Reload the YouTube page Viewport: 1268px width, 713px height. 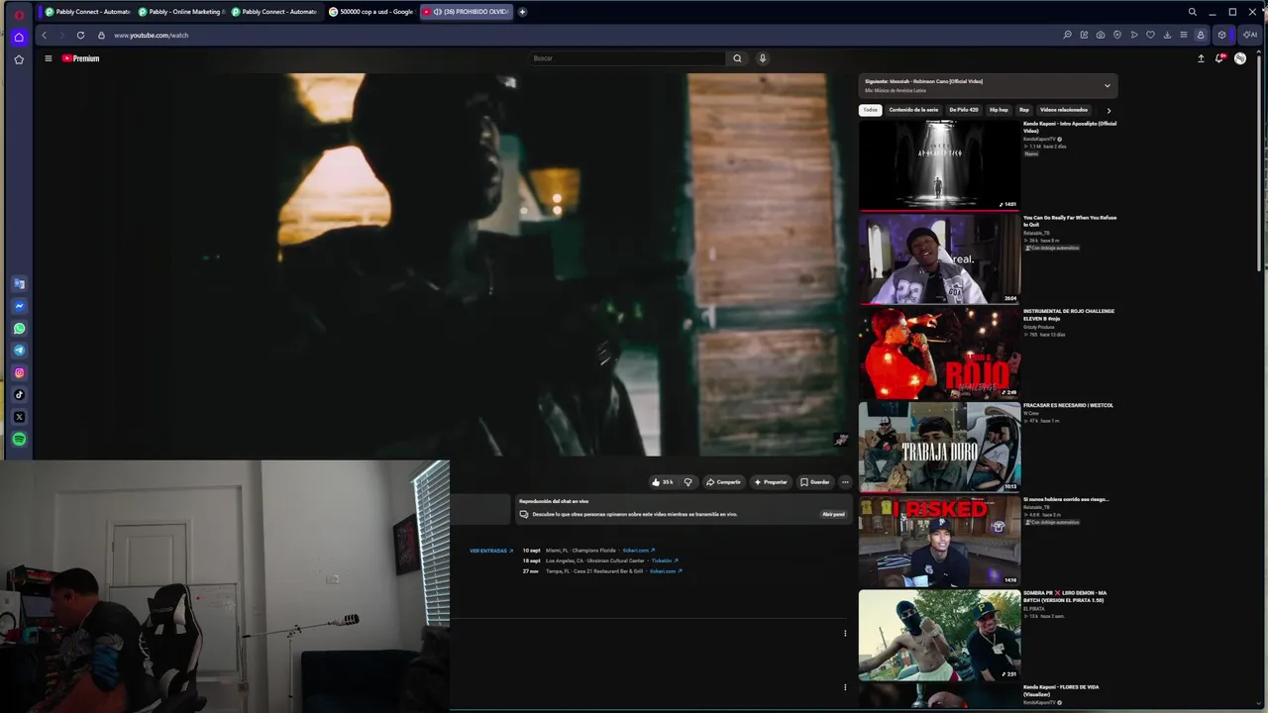tap(80, 35)
